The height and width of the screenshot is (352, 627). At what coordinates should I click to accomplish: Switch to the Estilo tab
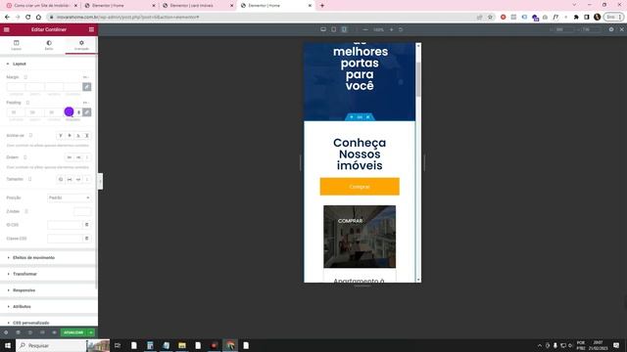tap(49, 45)
